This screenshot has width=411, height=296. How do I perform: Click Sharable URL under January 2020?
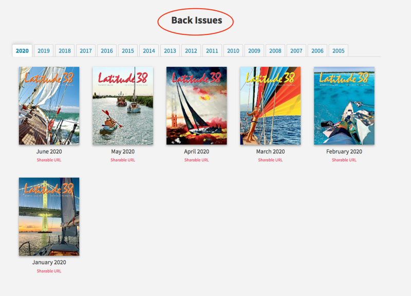pyautogui.click(x=49, y=271)
